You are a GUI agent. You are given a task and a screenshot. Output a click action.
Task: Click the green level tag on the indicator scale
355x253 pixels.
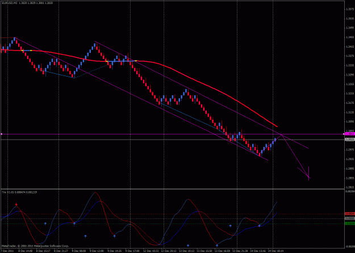coord(349,224)
